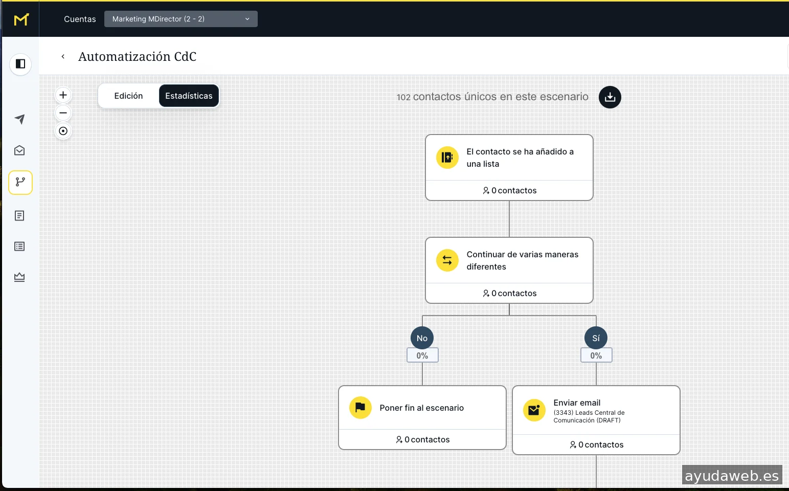The height and width of the screenshot is (491, 789).
Task: Zoom in on the canvas
Action: (x=63, y=95)
